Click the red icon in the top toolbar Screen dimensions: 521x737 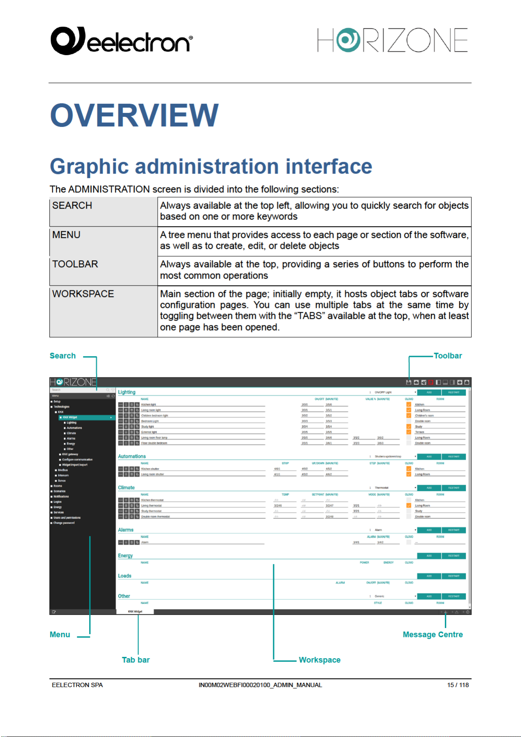pyautogui.click(x=431, y=382)
